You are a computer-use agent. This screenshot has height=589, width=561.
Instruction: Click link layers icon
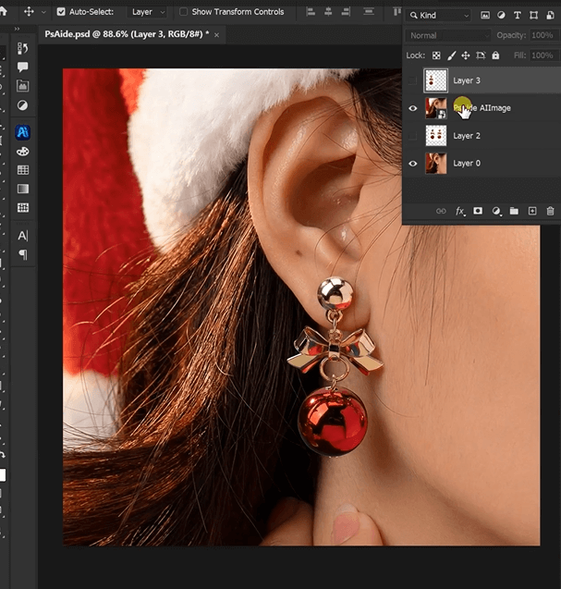[441, 211]
